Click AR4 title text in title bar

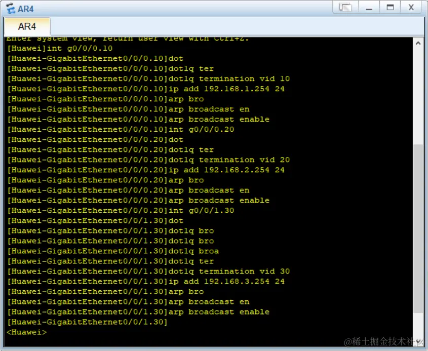coord(26,9)
